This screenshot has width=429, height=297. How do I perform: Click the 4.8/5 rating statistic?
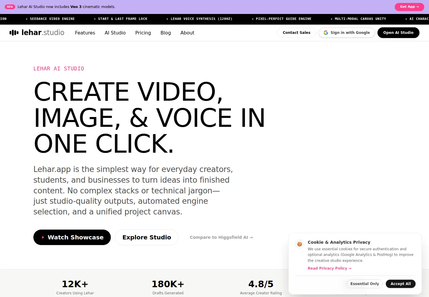(261, 284)
